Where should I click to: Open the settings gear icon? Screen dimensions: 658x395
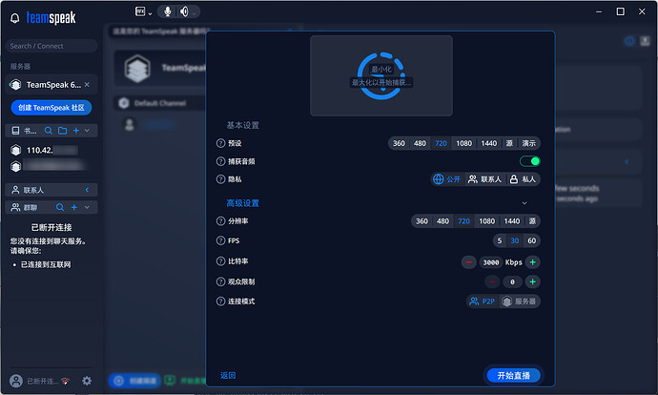tap(87, 381)
